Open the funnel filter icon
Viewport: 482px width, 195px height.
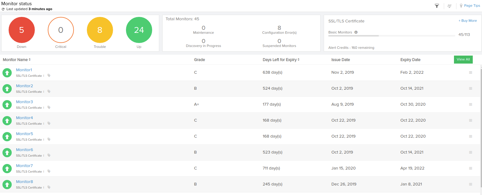(x=437, y=6)
